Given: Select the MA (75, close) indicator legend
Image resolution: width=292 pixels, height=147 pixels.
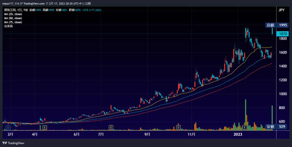Looking at the screenshot, I should click(x=13, y=22).
